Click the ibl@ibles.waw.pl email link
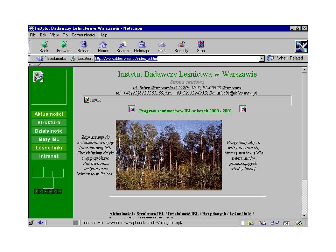 pos(241,93)
